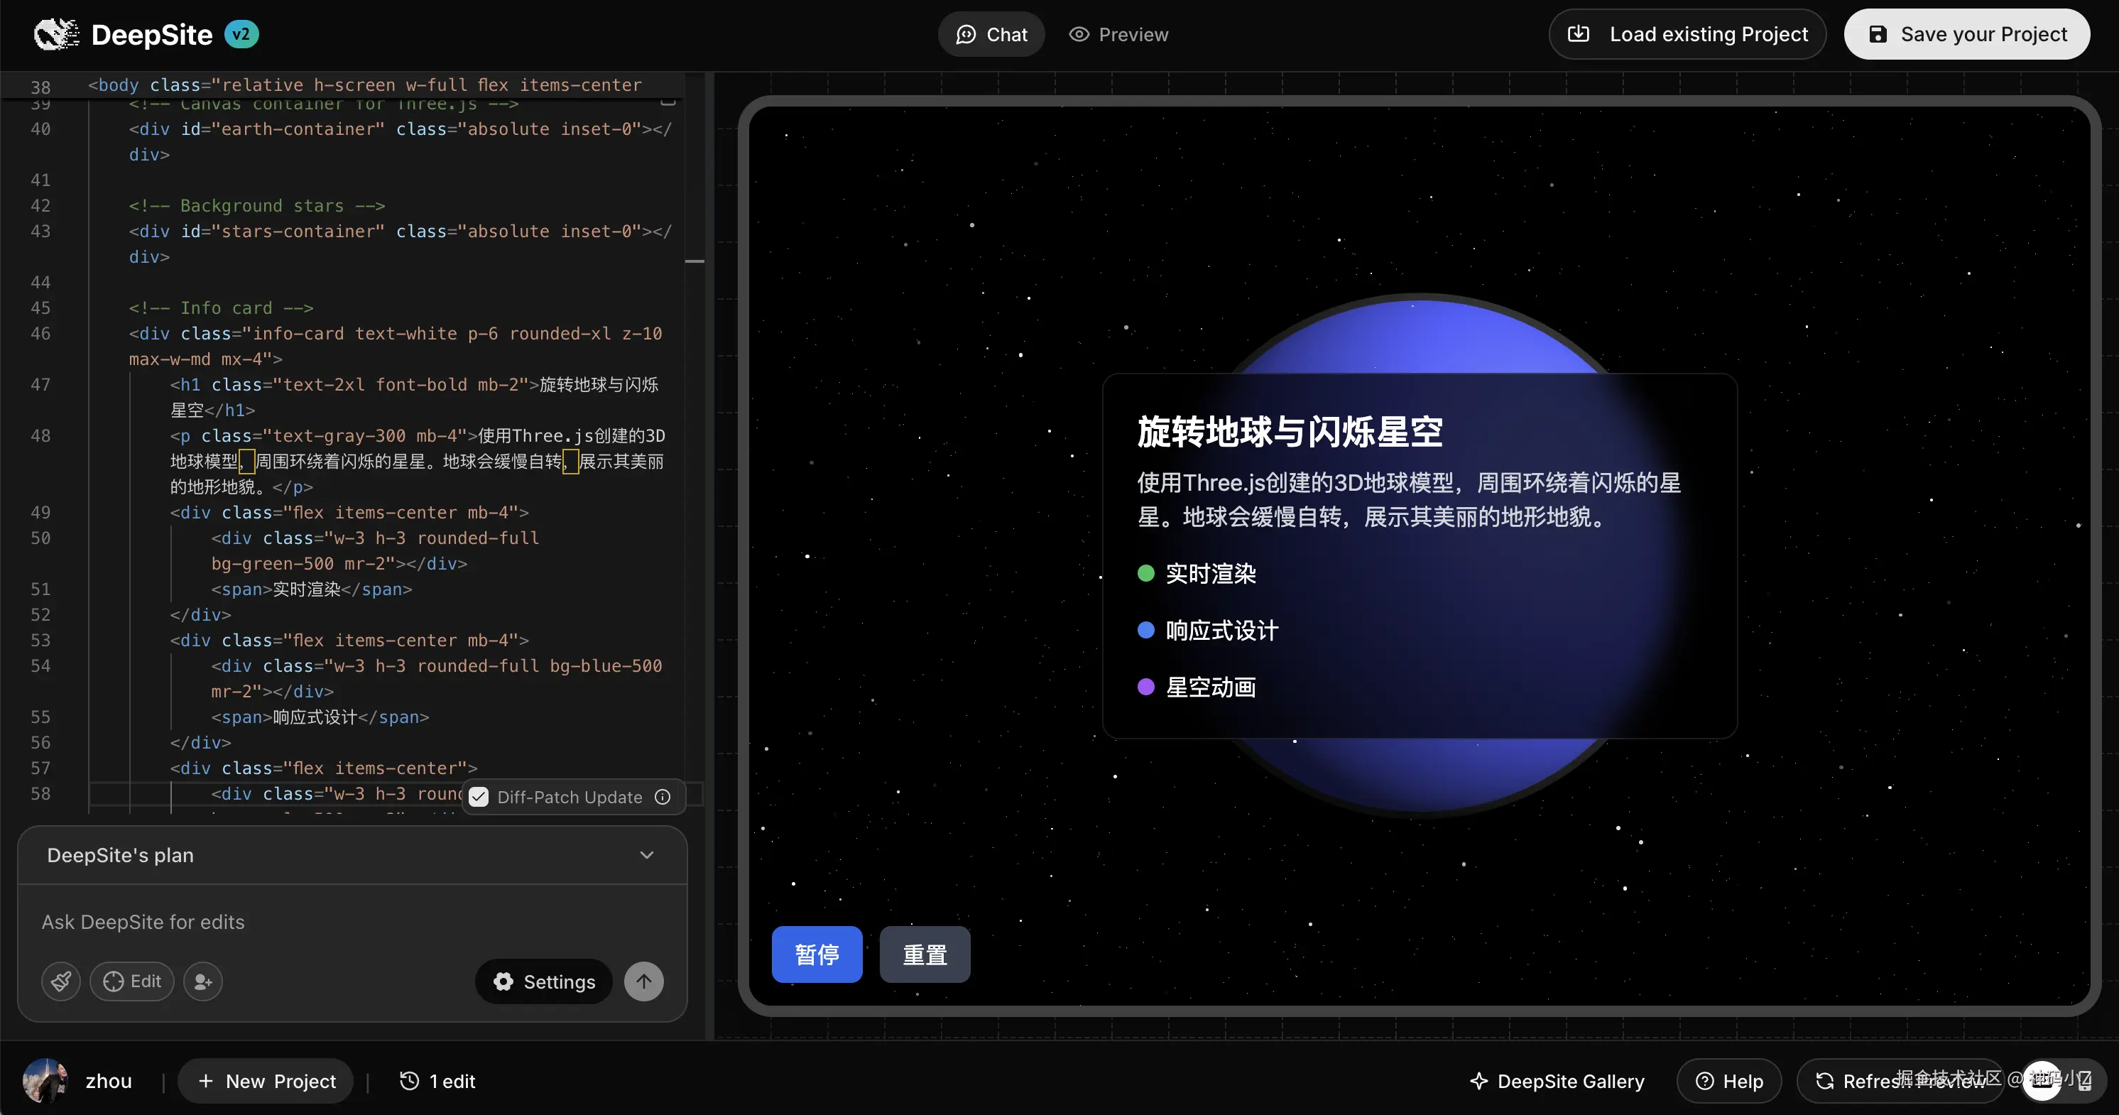The image size is (2119, 1115).
Task: Open the 1 edit history
Action: pyautogui.click(x=437, y=1080)
